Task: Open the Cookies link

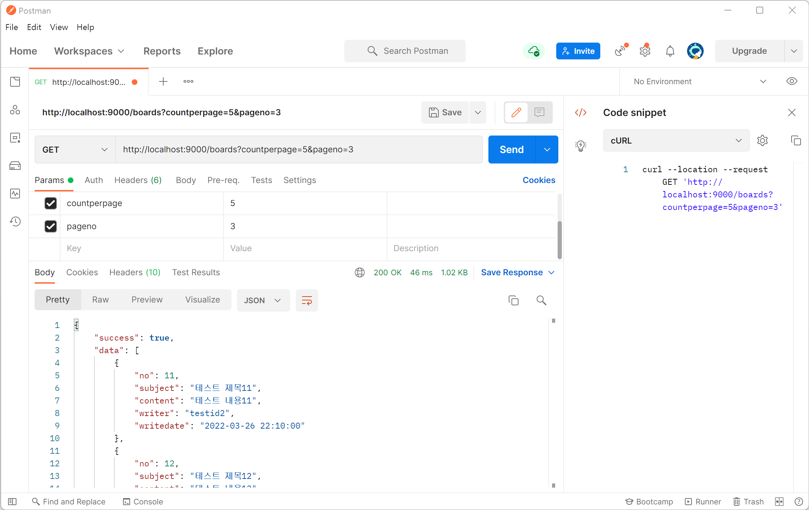Action: [x=539, y=180]
